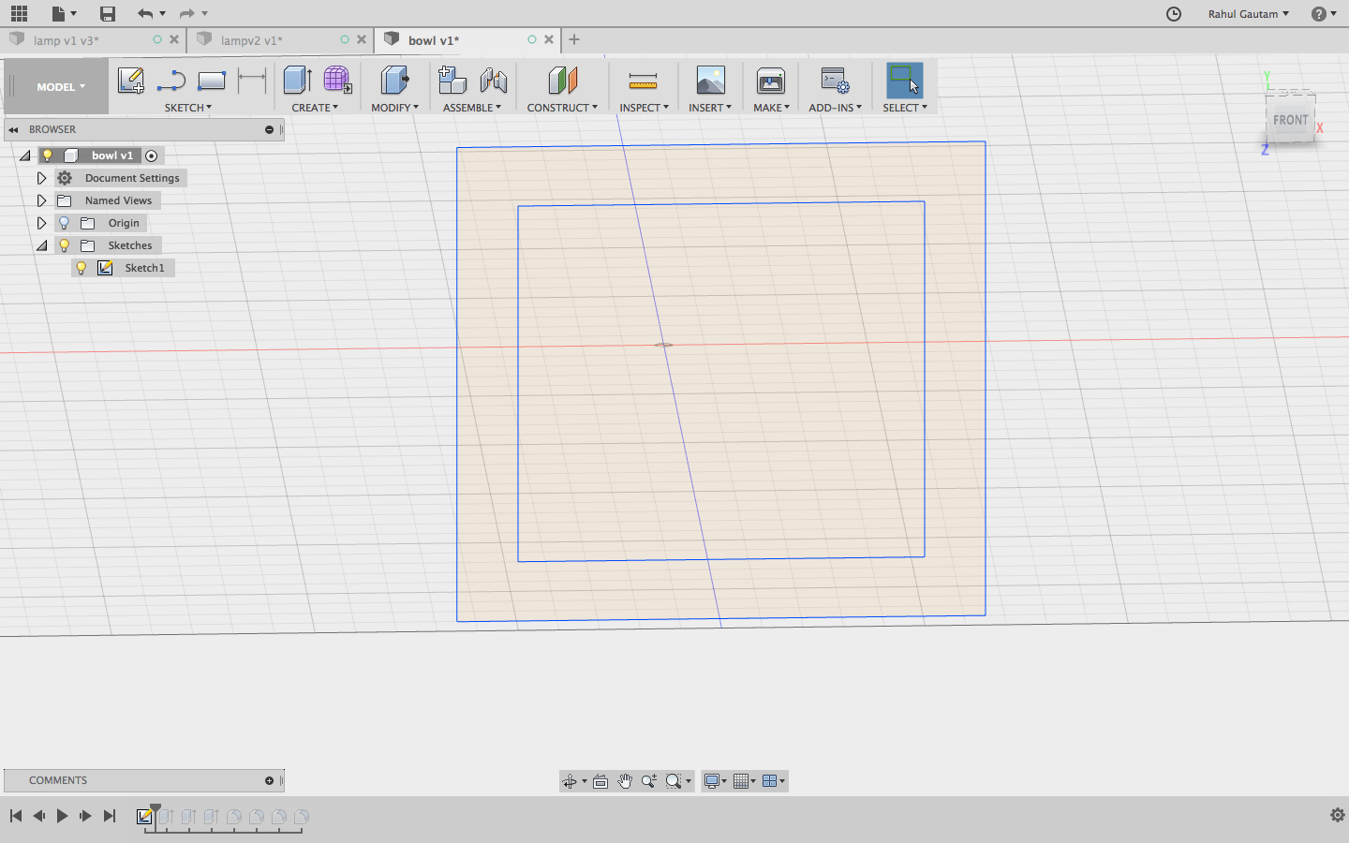Open the INSERT menu
Viewport: 1349px width, 843px height.
[710, 108]
